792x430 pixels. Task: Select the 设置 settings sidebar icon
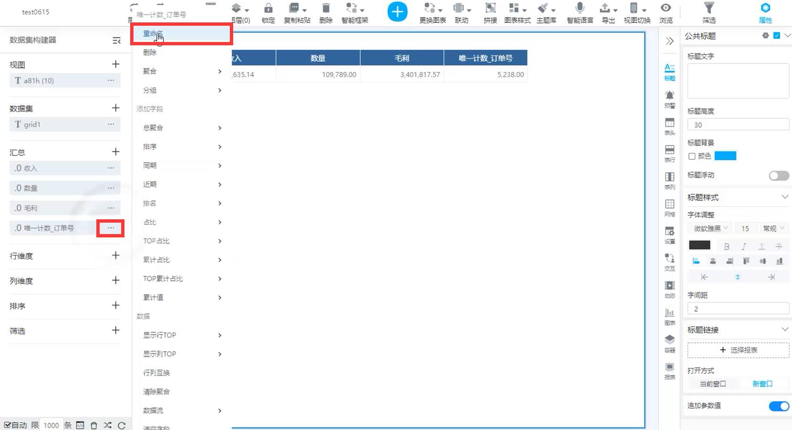(670, 235)
